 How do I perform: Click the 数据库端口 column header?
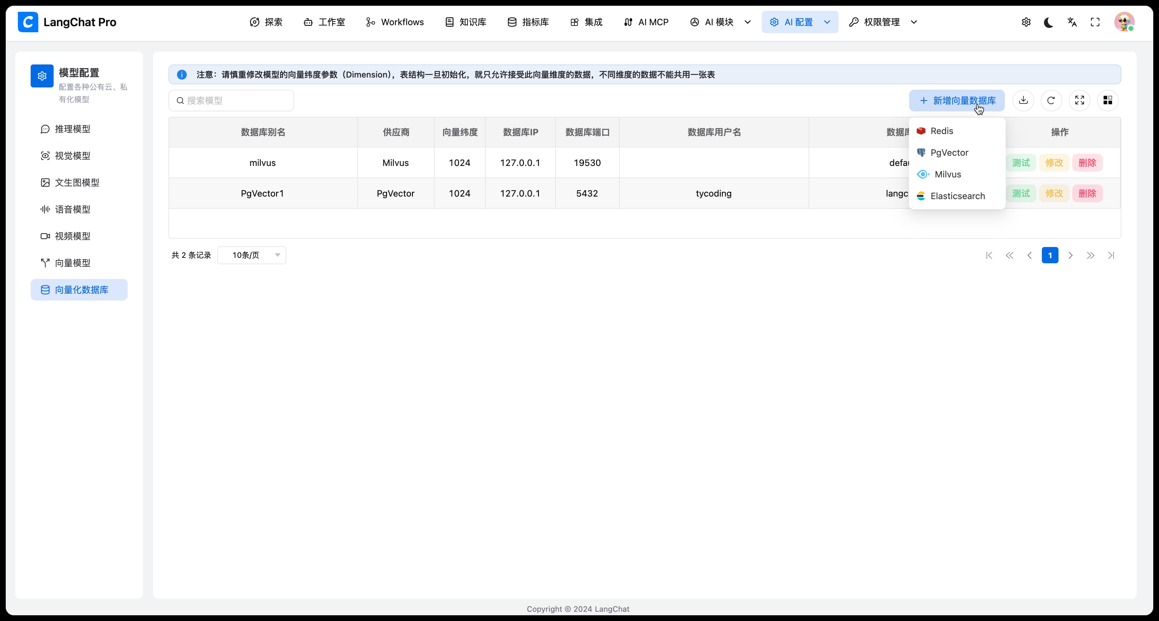587,132
